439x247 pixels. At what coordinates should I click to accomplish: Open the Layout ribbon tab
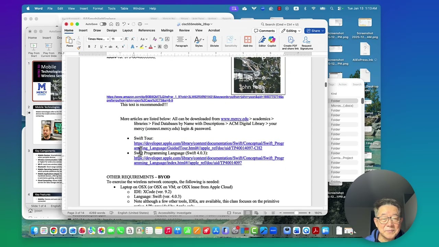click(x=127, y=30)
